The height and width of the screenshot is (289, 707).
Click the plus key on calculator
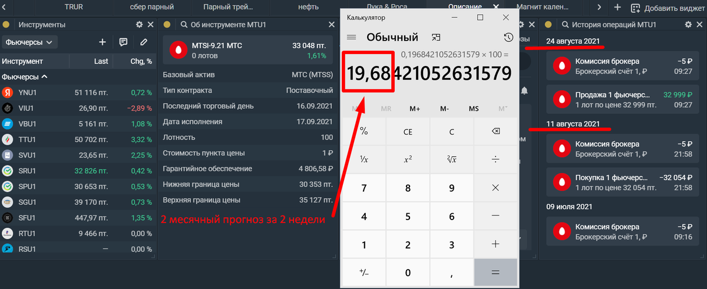pos(495,244)
